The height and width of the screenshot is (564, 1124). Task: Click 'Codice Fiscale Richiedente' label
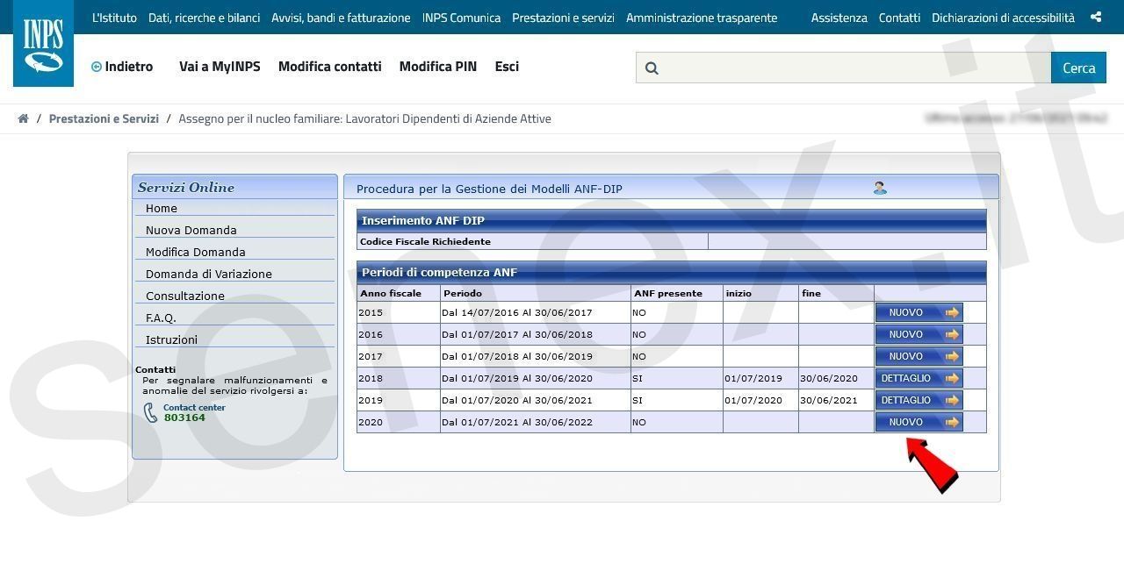tap(425, 241)
